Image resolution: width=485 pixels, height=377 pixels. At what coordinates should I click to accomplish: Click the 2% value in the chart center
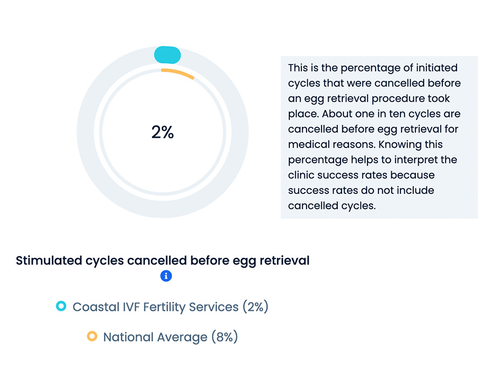[162, 132]
